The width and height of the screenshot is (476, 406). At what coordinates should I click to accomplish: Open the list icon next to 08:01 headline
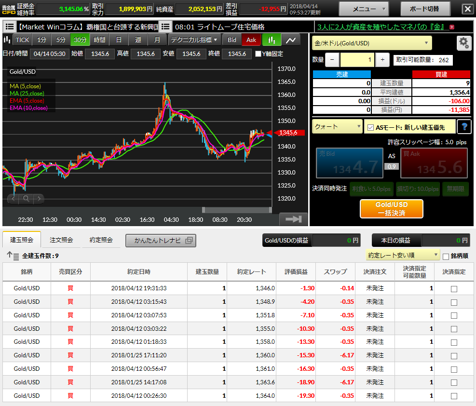(165, 27)
